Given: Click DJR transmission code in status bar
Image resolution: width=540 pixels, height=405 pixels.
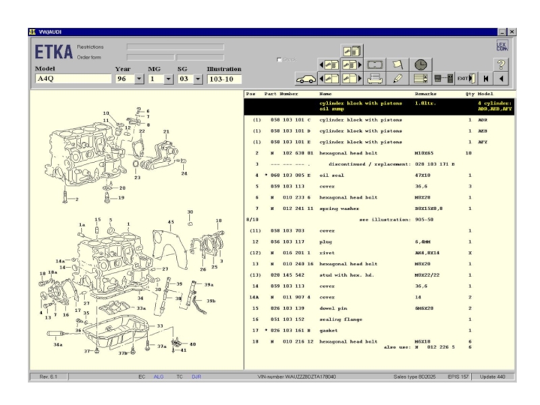Looking at the screenshot, I should point(196,377).
